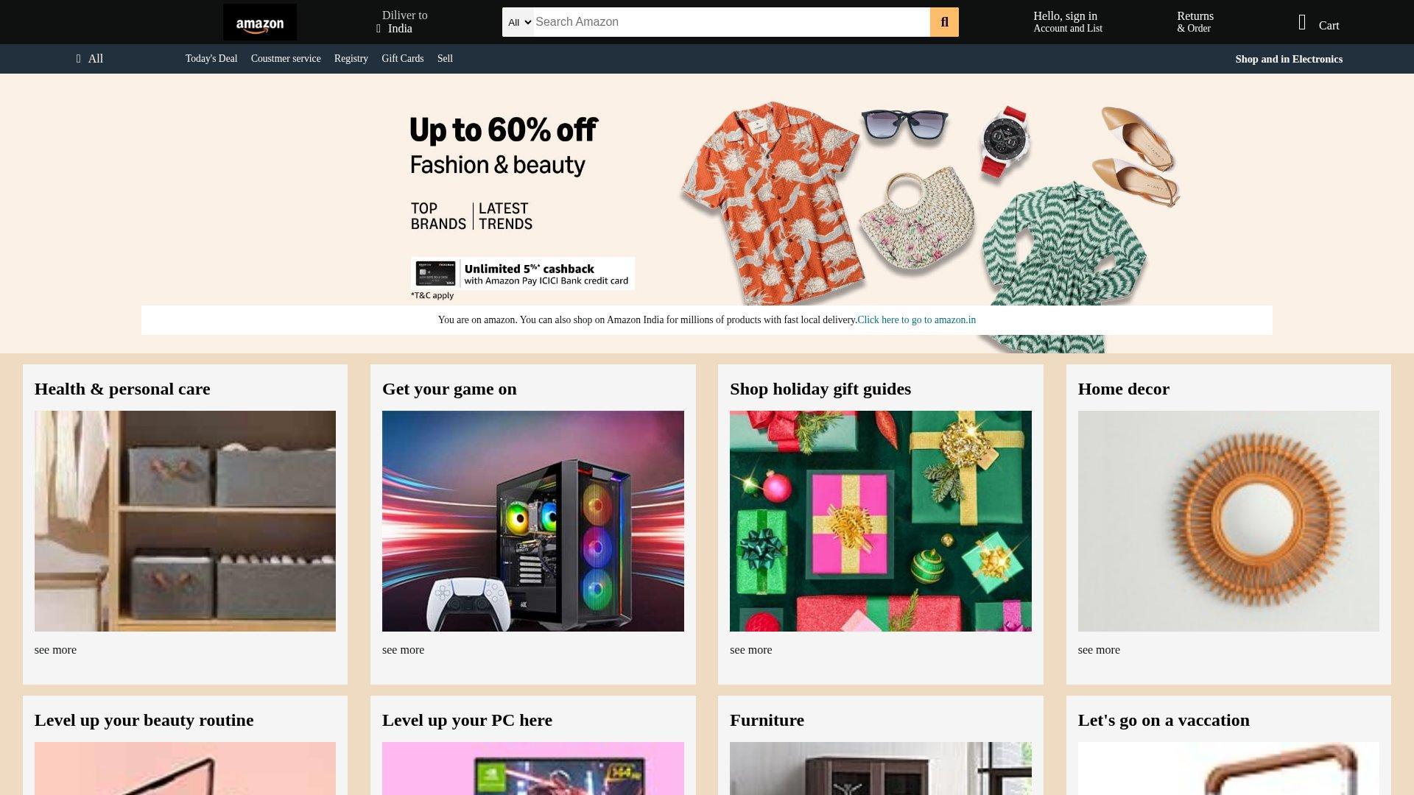Open Today's Deal in navigation bar

tap(211, 59)
